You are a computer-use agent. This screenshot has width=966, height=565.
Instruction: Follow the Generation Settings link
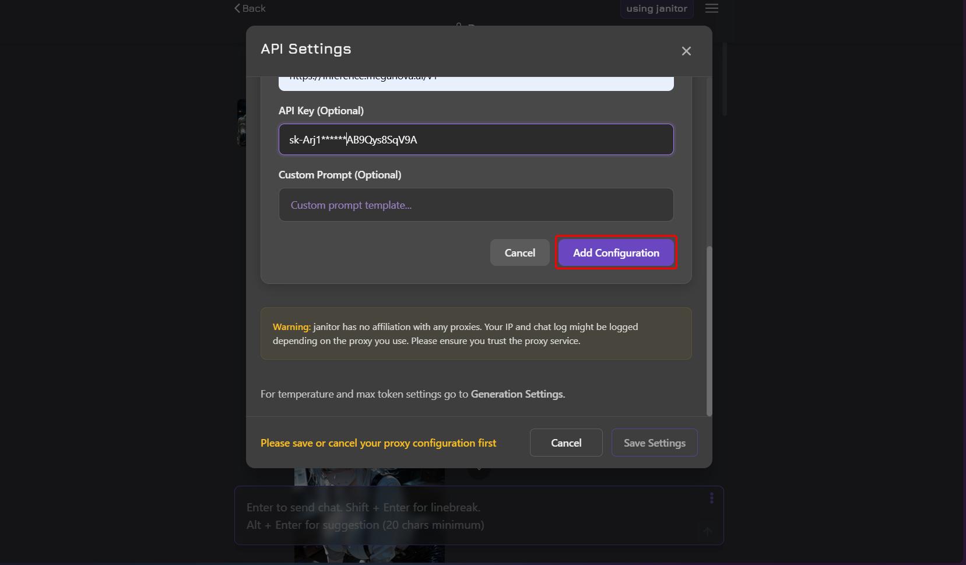[517, 394]
